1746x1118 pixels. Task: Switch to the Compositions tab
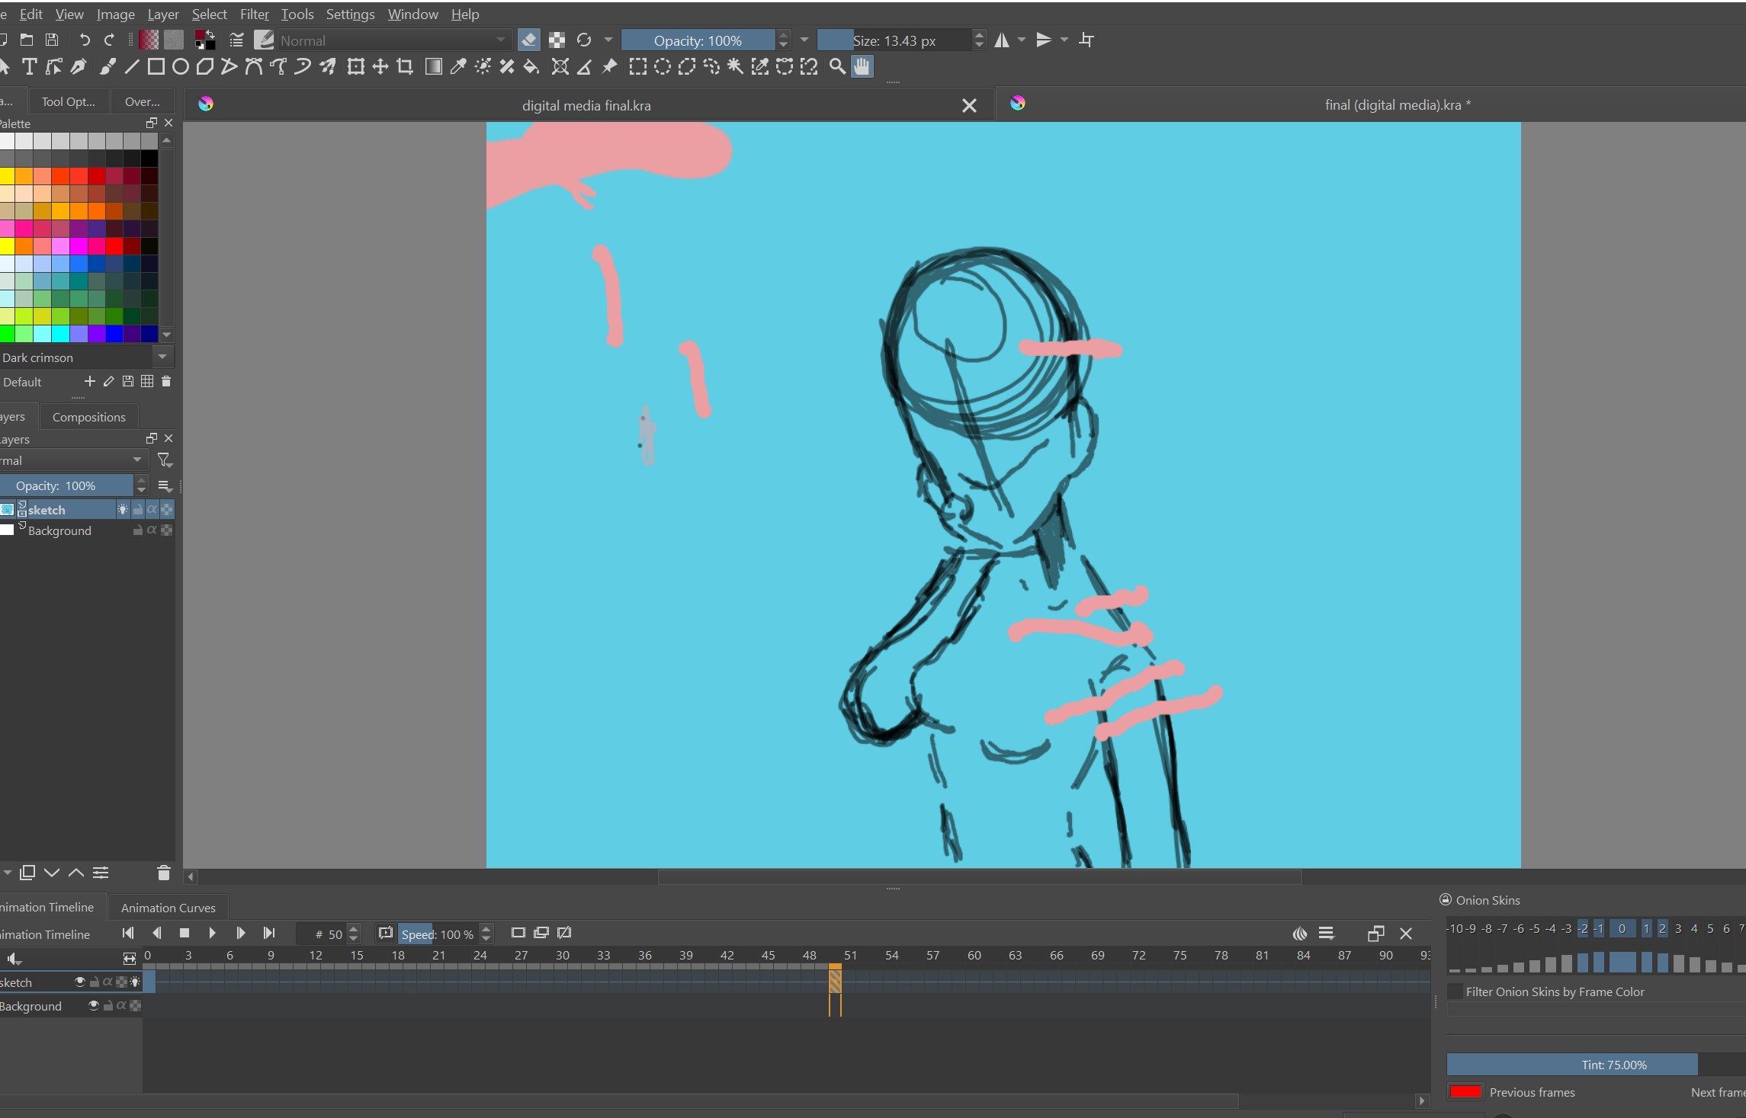[88, 417]
